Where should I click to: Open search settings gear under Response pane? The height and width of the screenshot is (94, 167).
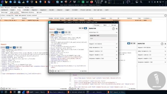coord(73,89)
